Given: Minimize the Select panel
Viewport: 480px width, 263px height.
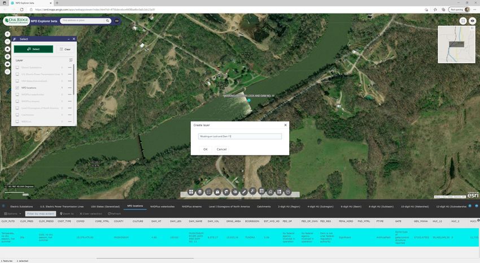Looking at the screenshot, I should pyautogui.click(x=68, y=39).
